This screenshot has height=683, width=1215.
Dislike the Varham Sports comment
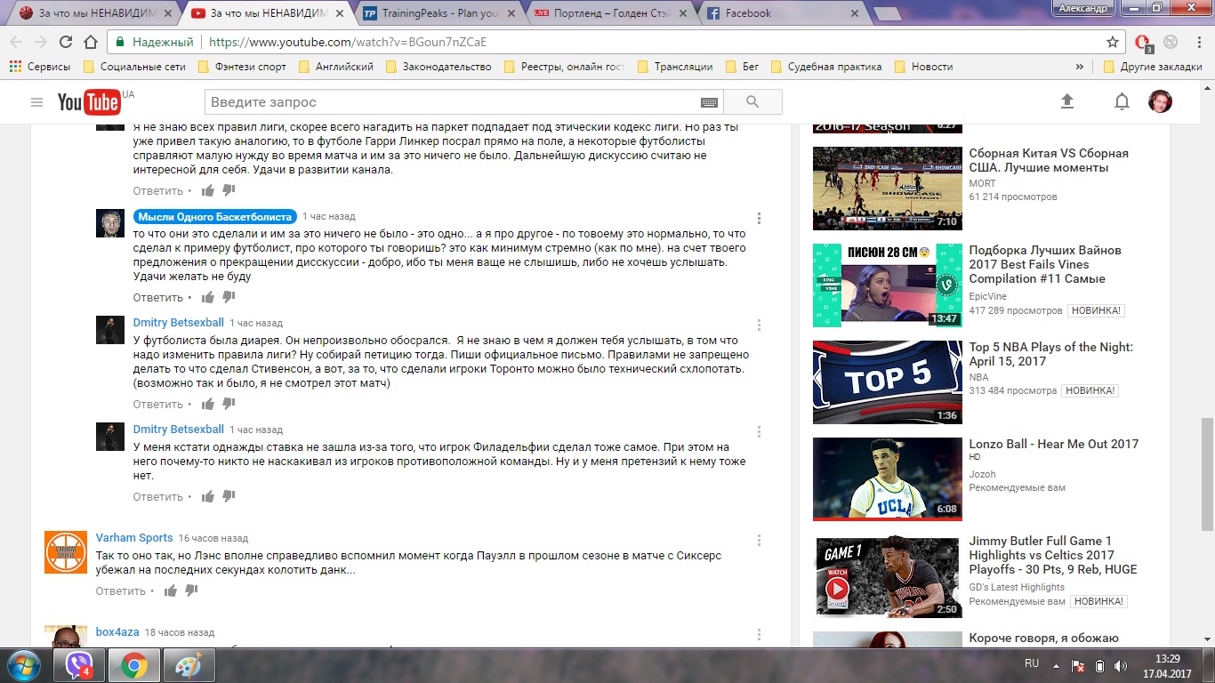tap(191, 591)
